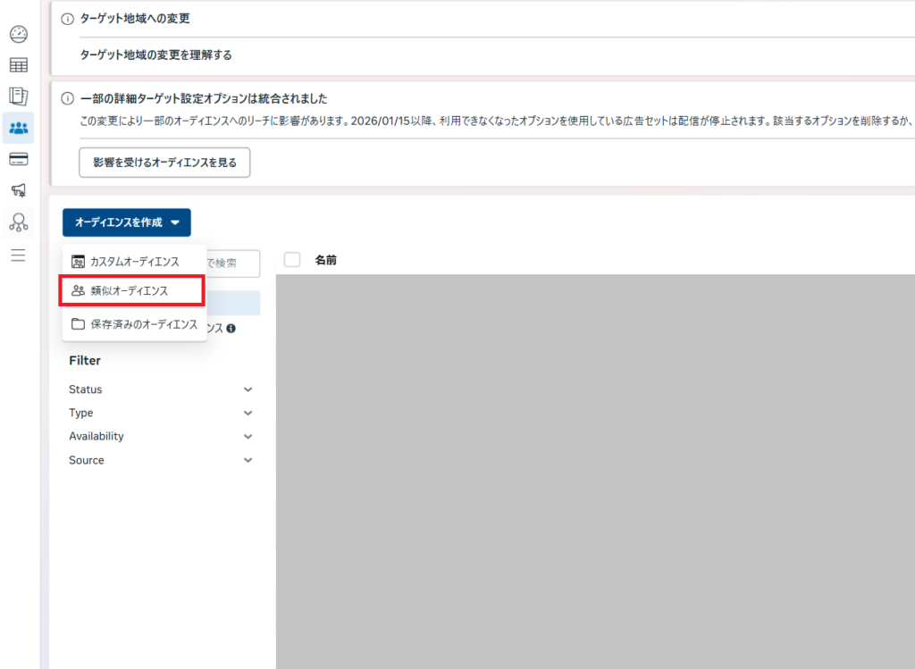Click the Type filter label

(x=80, y=413)
